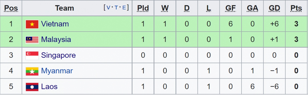Click the Pts column header
Viewport: 308px width, 95px height.
pos(296,8)
